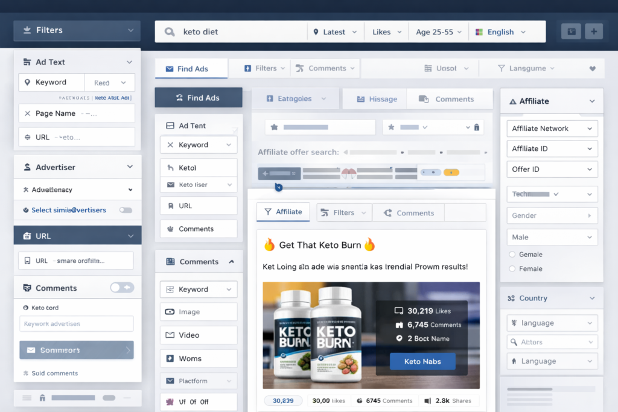
Task: Open the Affiliate Network dropdown
Action: 552,128
